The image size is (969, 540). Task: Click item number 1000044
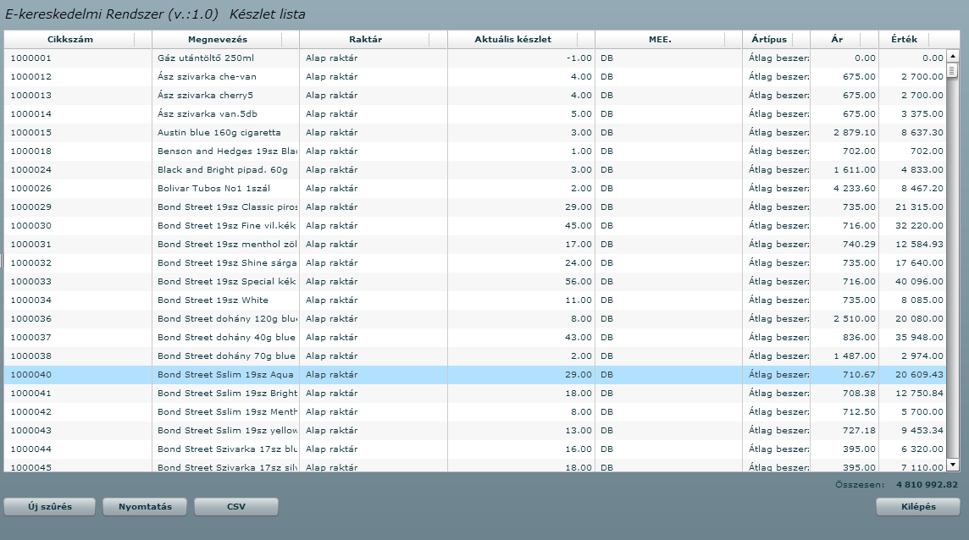point(30,449)
